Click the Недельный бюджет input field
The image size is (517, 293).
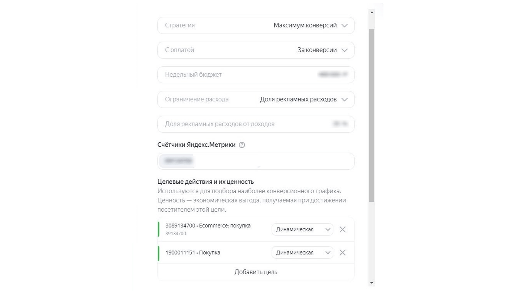255,75
